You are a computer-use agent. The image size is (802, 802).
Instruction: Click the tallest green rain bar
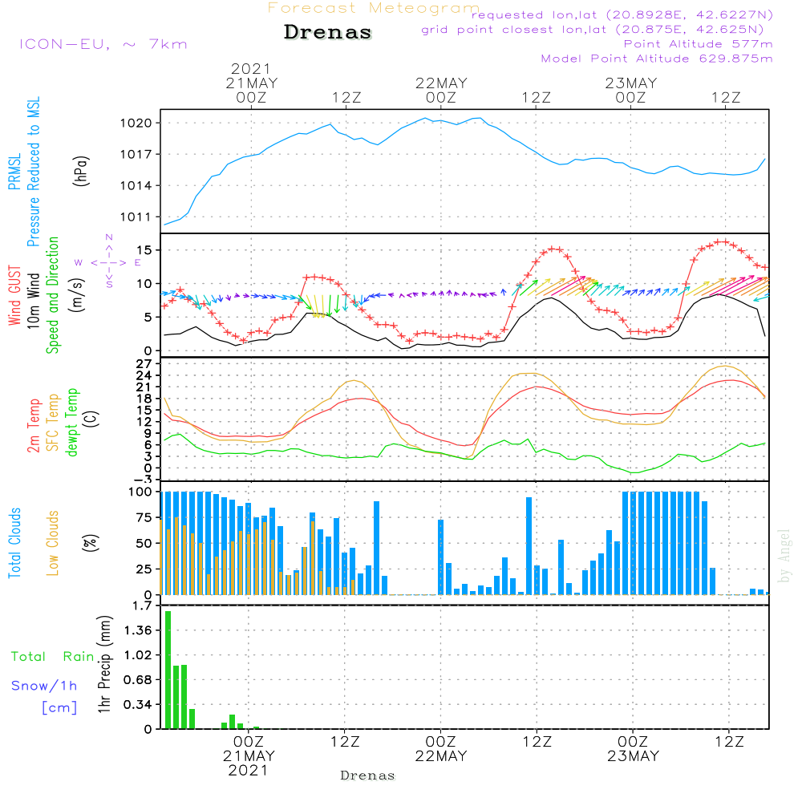pyautogui.click(x=168, y=670)
